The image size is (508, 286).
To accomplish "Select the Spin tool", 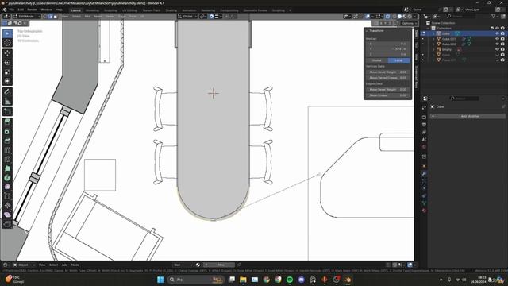I will [7, 178].
